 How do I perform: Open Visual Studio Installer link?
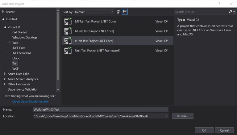click(x=31, y=101)
